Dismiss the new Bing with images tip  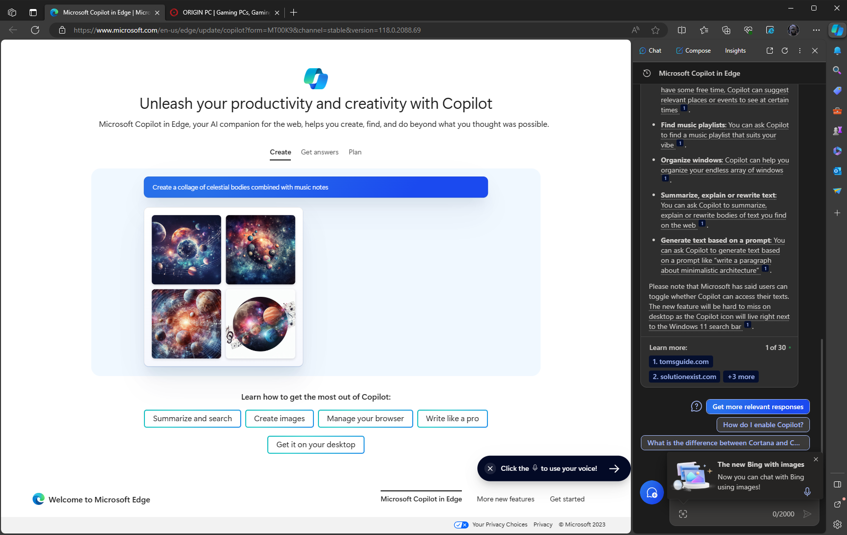816,459
